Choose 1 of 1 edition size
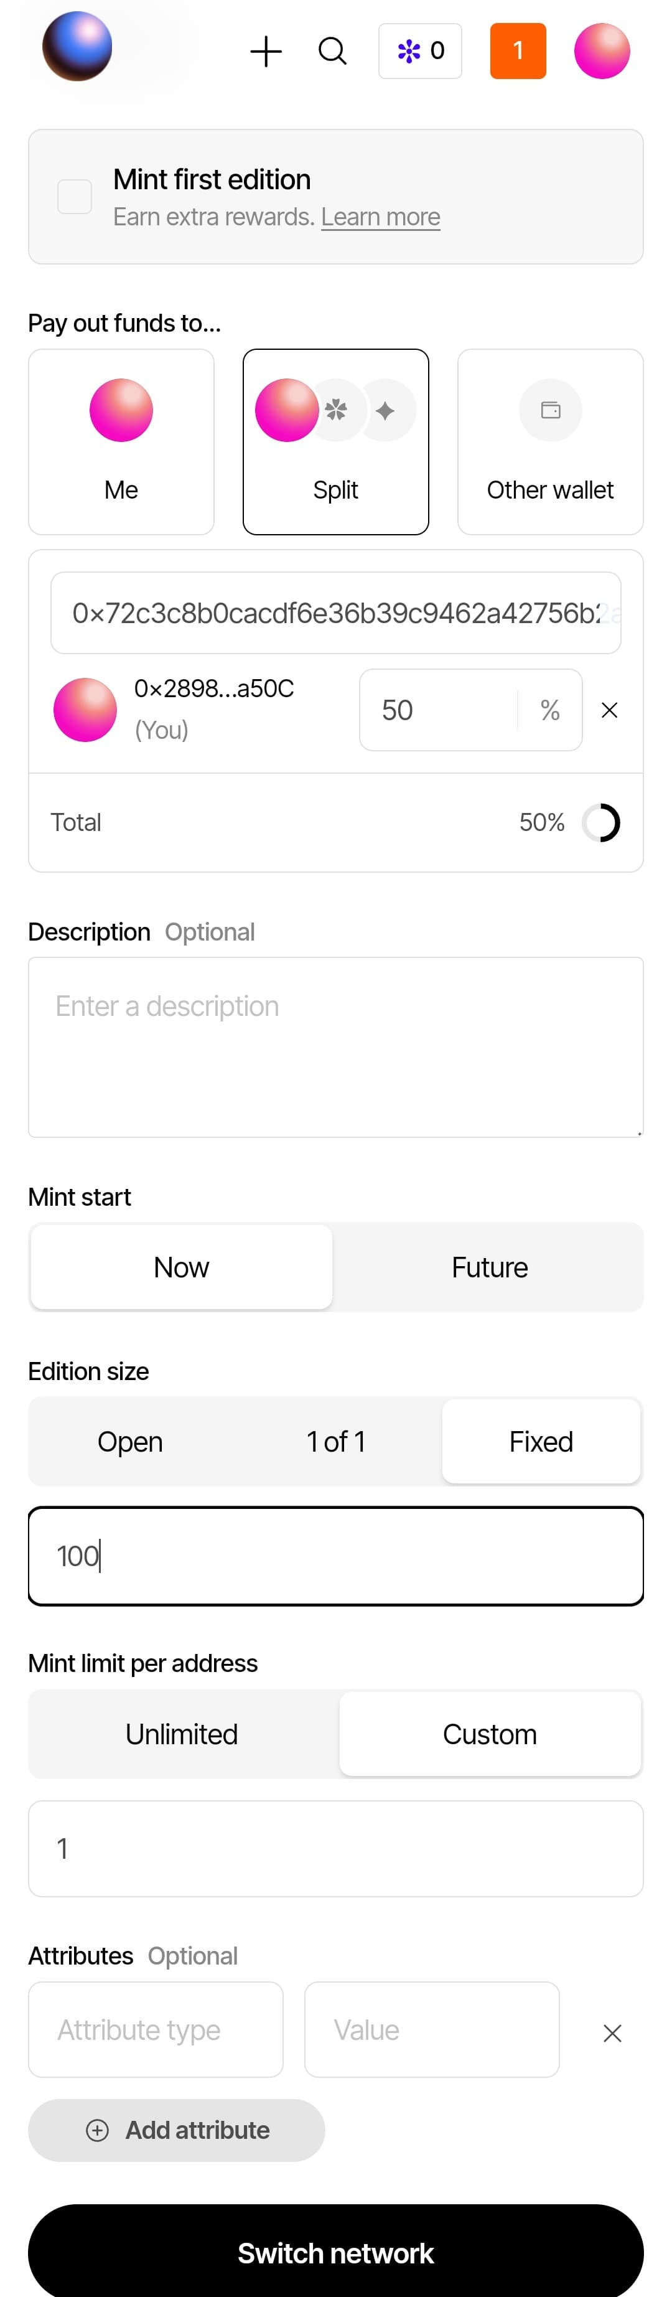Screen dimensions: 672x2297 [x=336, y=1441]
